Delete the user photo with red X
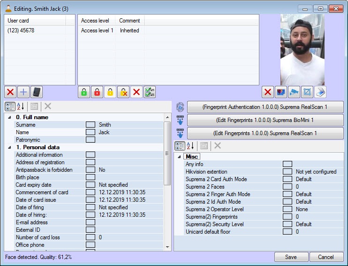The width and height of the screenshot is (348, 266). pos(268,92)
